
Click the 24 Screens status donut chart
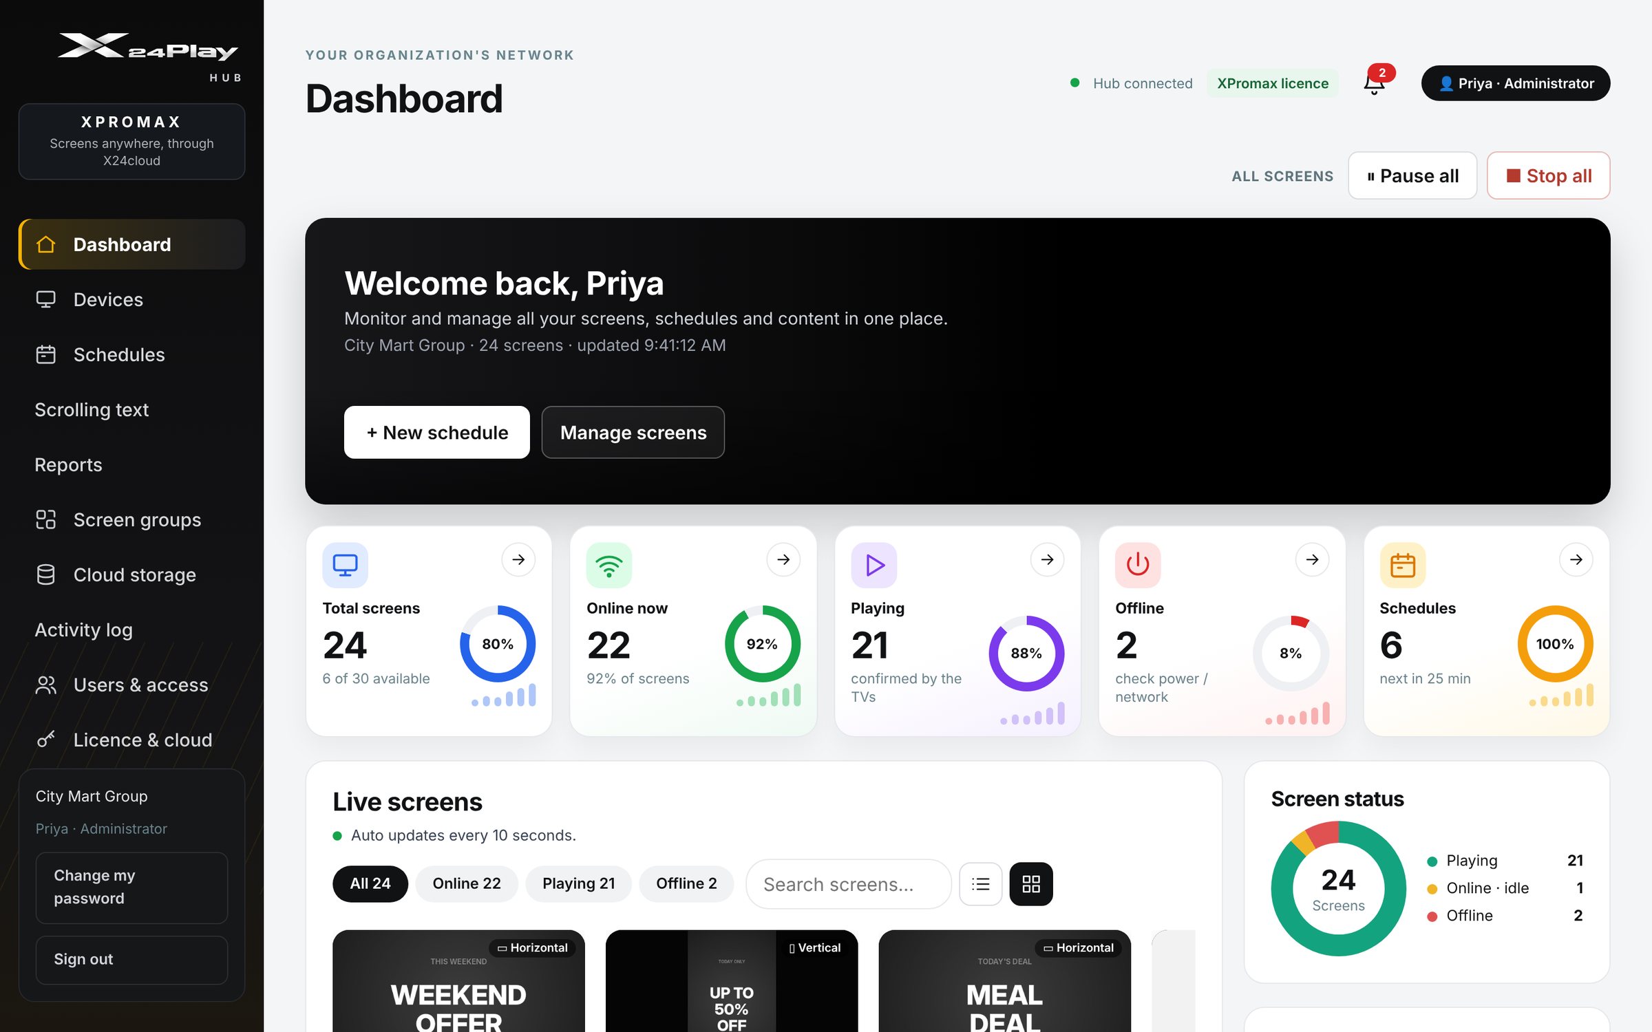(1338, 888)
